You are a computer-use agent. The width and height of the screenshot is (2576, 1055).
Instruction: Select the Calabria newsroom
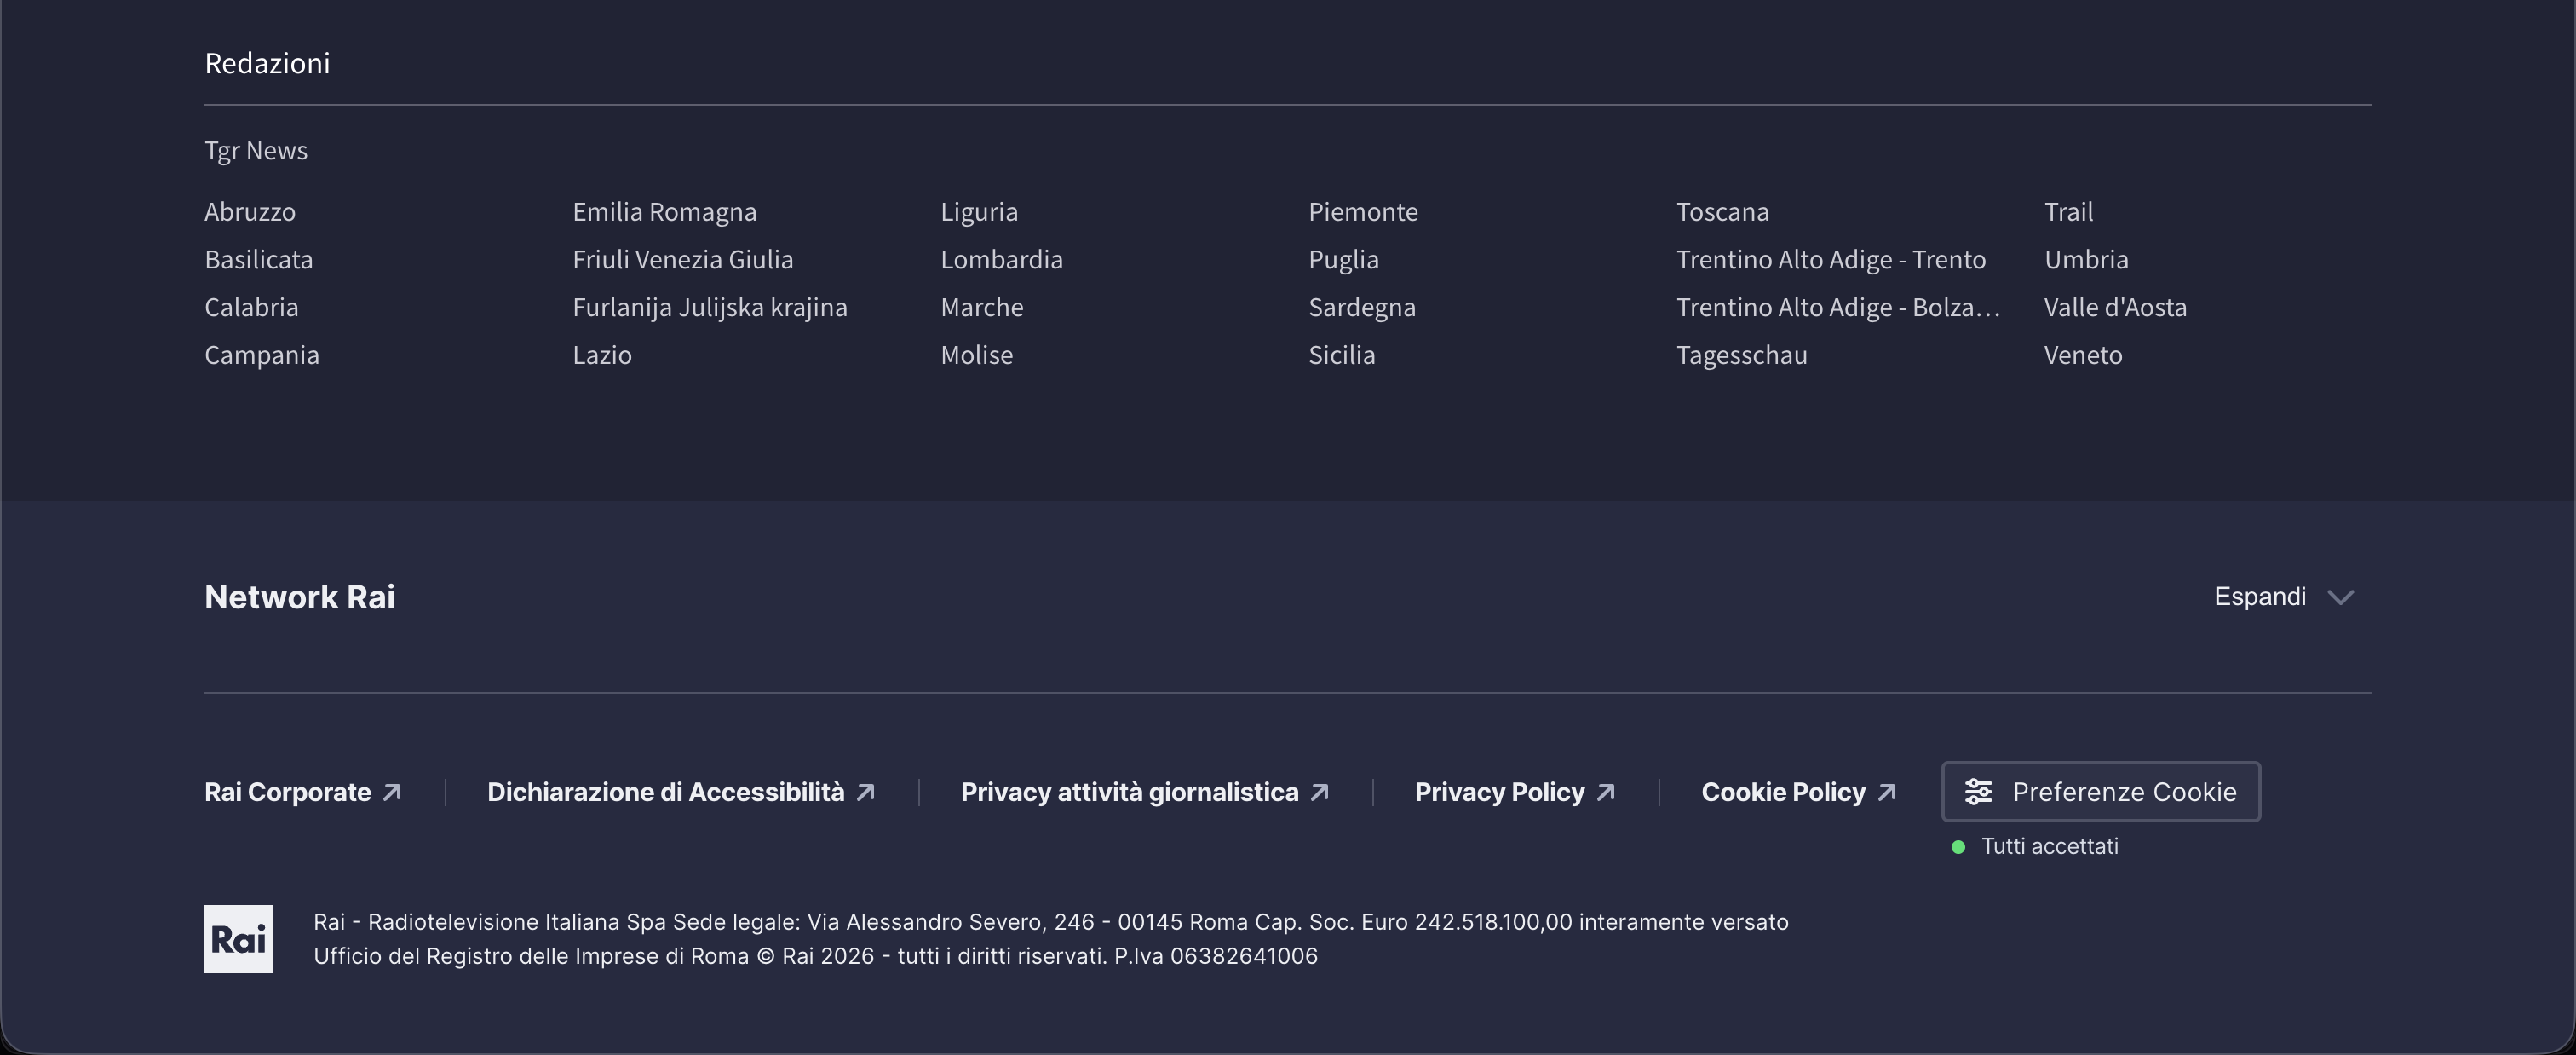pos(251,308)
